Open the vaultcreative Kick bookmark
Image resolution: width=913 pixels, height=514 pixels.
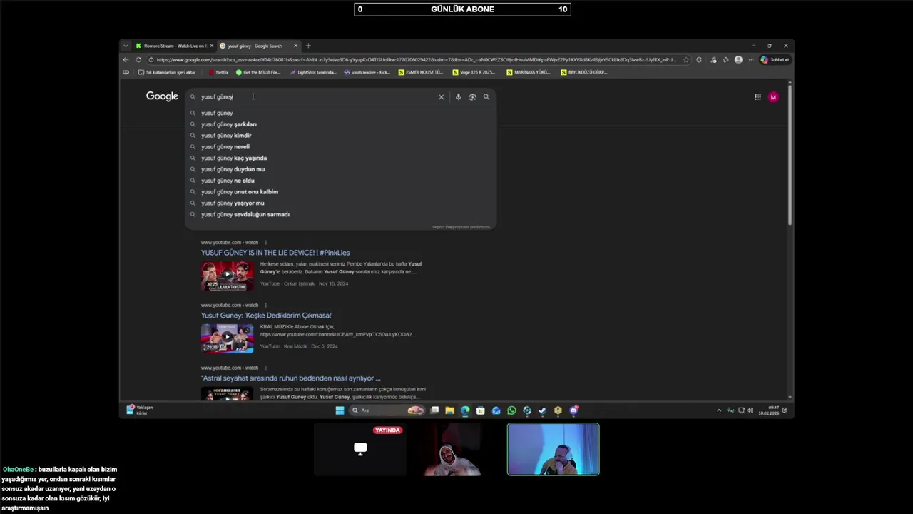click(367, 72)
